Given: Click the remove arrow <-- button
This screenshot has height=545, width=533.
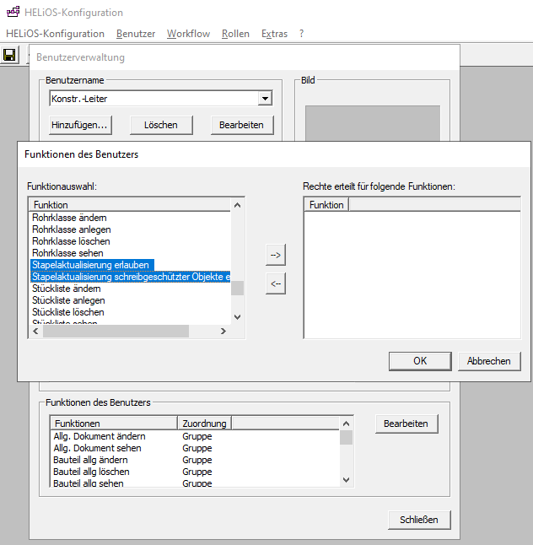Looking at the screenshot, I should 276,283.
